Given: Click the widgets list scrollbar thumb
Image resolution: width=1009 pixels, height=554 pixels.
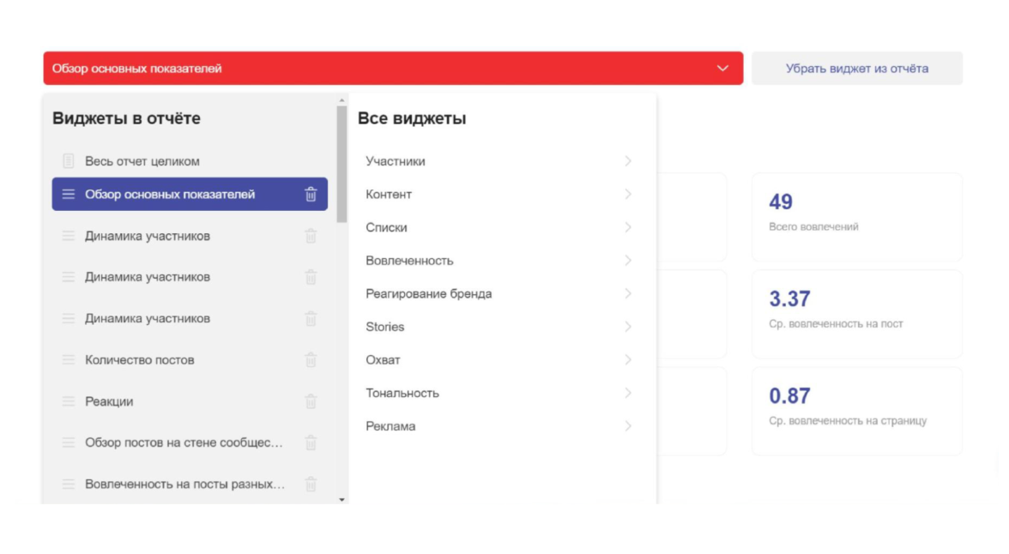Looking at the screenshot, I should (342, 163).
